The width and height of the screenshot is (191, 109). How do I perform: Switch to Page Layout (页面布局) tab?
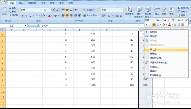point(32,3)
